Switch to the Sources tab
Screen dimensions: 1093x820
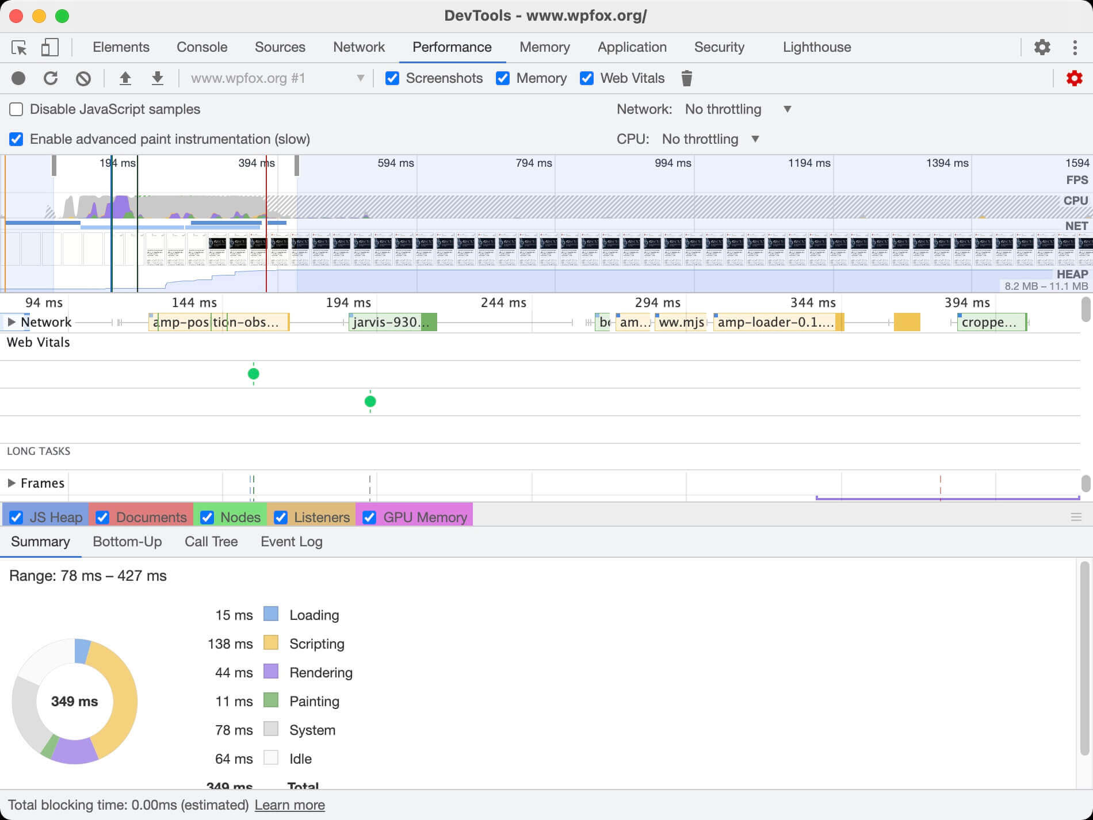coord(280,47)
